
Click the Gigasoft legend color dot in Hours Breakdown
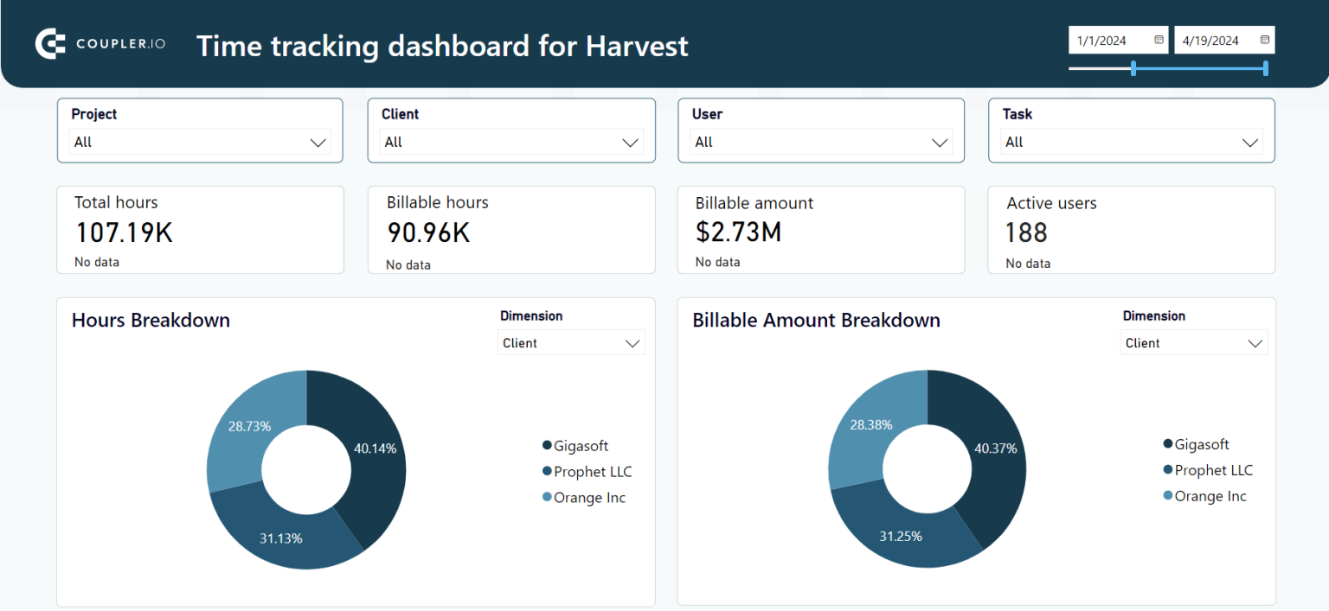point(547,445)
